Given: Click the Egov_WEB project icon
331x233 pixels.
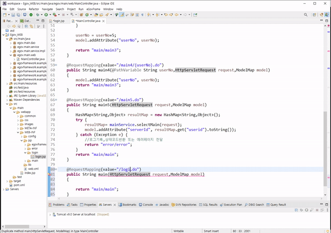Looking at the screenshot, I should click(x=7, y=34).
